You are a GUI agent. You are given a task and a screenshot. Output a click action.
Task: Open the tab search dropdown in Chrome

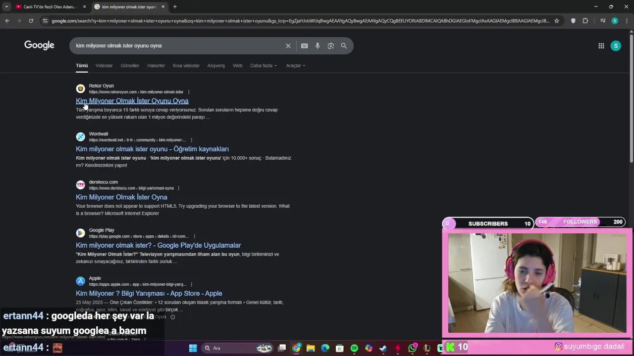(x=6, y=6)
